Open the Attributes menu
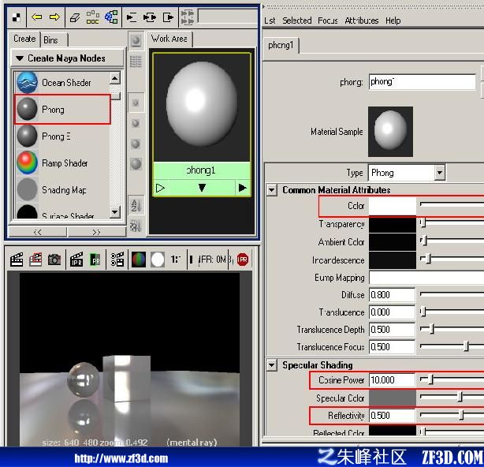Screen dimensions: 484x467 coord(362,21)
